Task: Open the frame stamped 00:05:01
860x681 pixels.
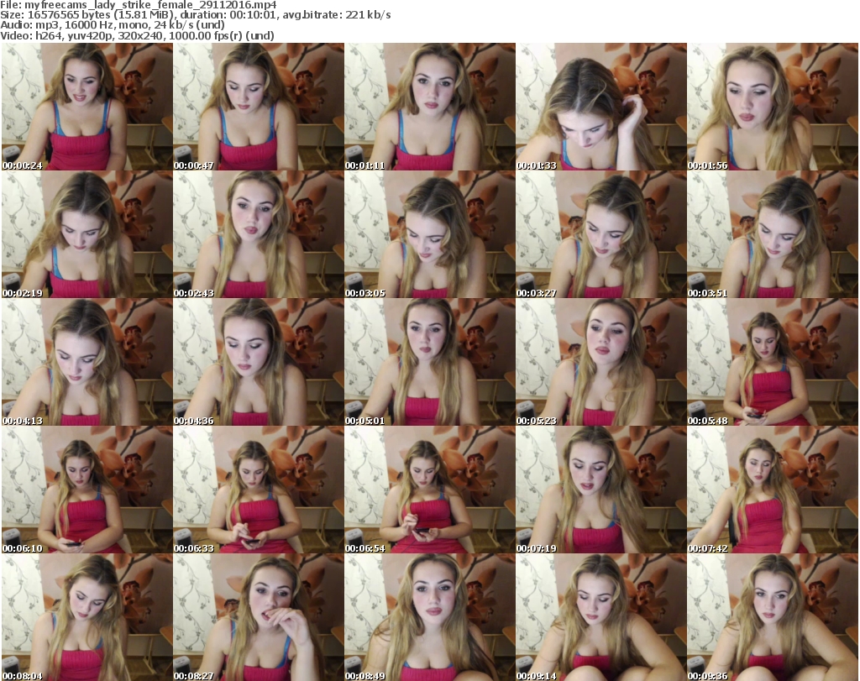Action: pyautogui.click(x=429, y=362)
